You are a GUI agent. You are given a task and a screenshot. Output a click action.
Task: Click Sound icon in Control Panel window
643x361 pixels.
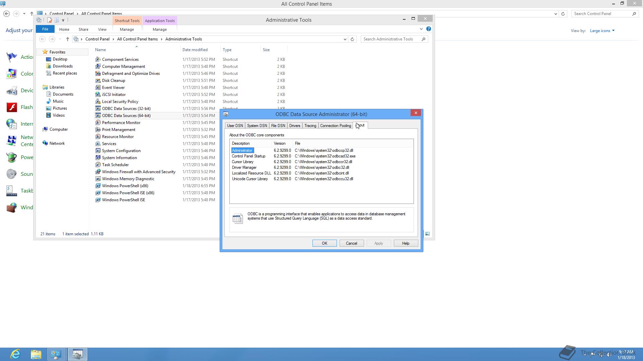(x=12, y=174)
